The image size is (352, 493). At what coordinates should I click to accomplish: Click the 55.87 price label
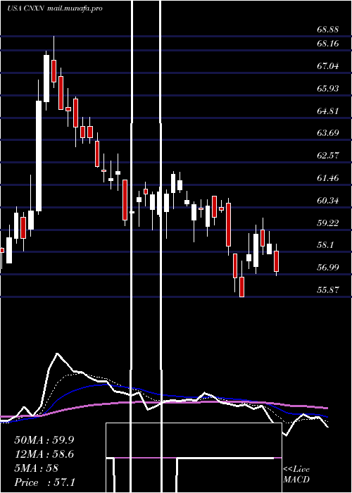coord(328,290)
